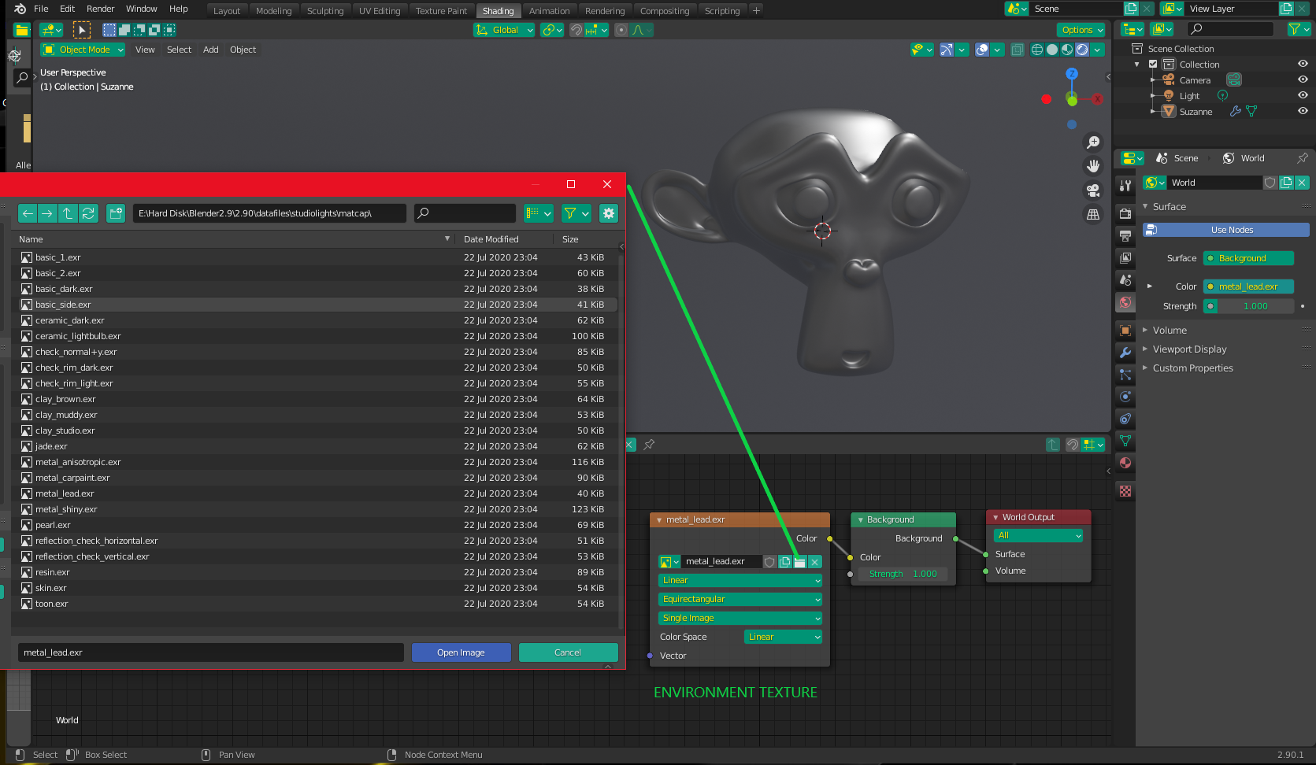1316x765 pixels.
Task: Click the pan view hand gizmo
Action: (1093, 166)
